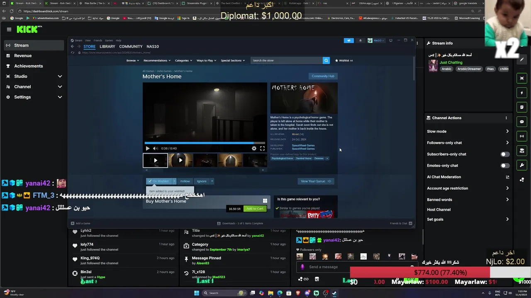Image resolution: width=531 pixels, height=298 pixels.
Task: Open AI Chat Moderation external link
Action: point(507,177)
